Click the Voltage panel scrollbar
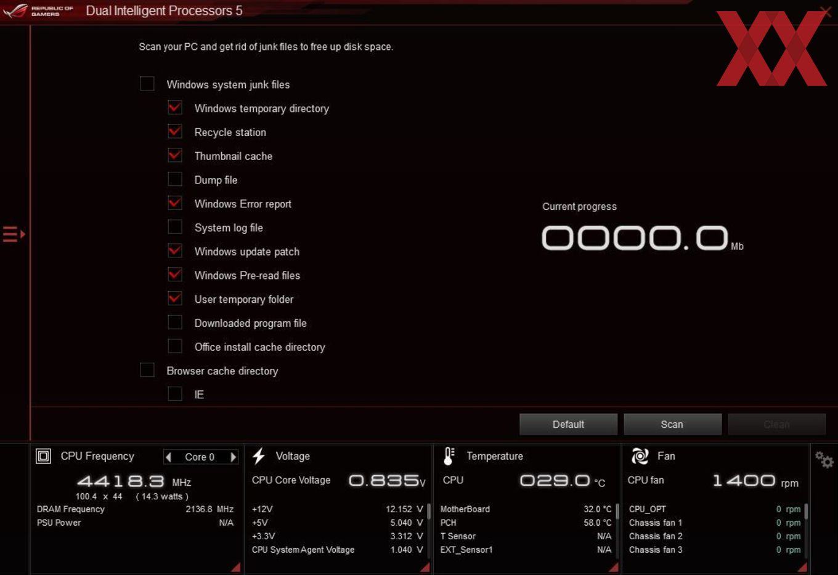The image size is (838, 575). click(x=428, y=512)
